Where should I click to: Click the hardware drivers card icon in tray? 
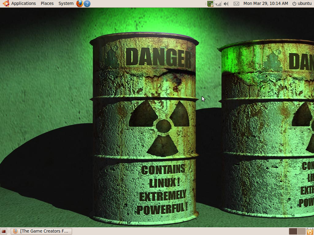point(210,4)
